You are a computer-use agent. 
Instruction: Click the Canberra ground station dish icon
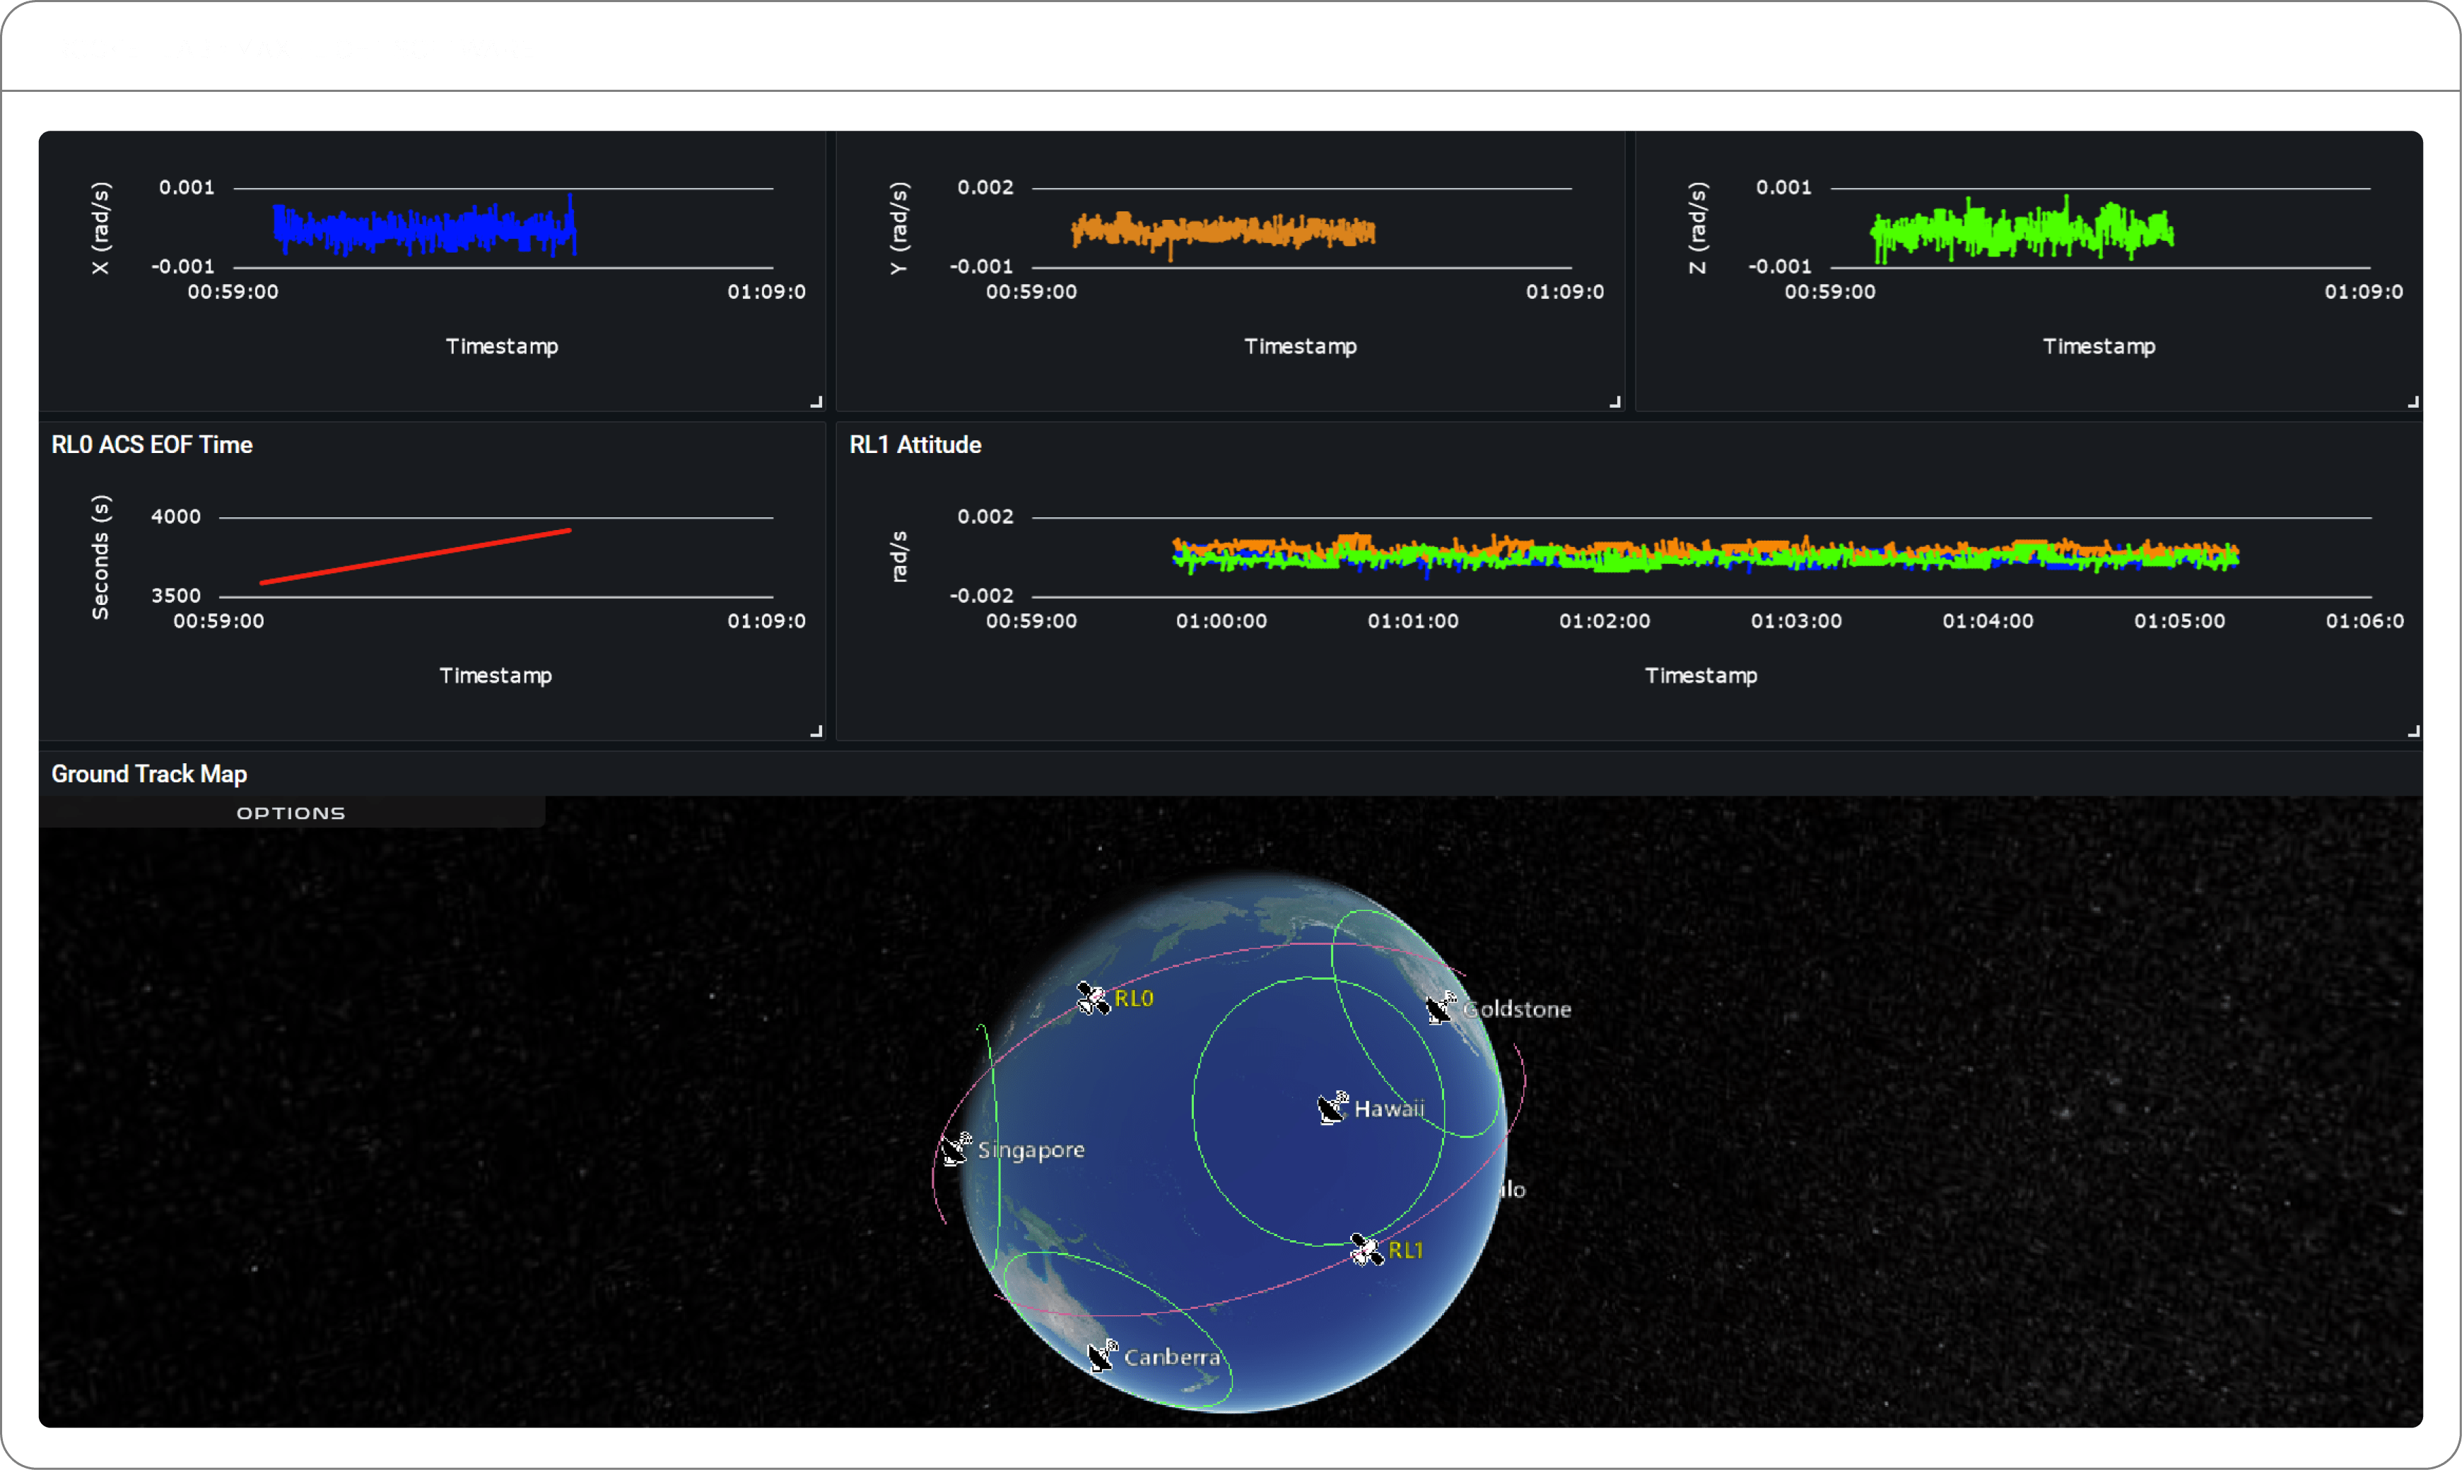tap(1102, 1355)
